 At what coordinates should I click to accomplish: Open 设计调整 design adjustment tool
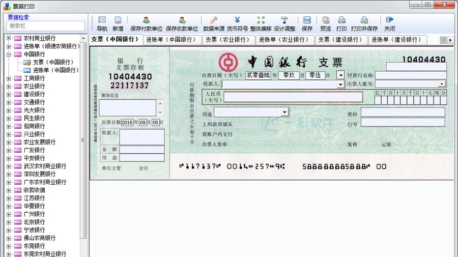(284, 24)
